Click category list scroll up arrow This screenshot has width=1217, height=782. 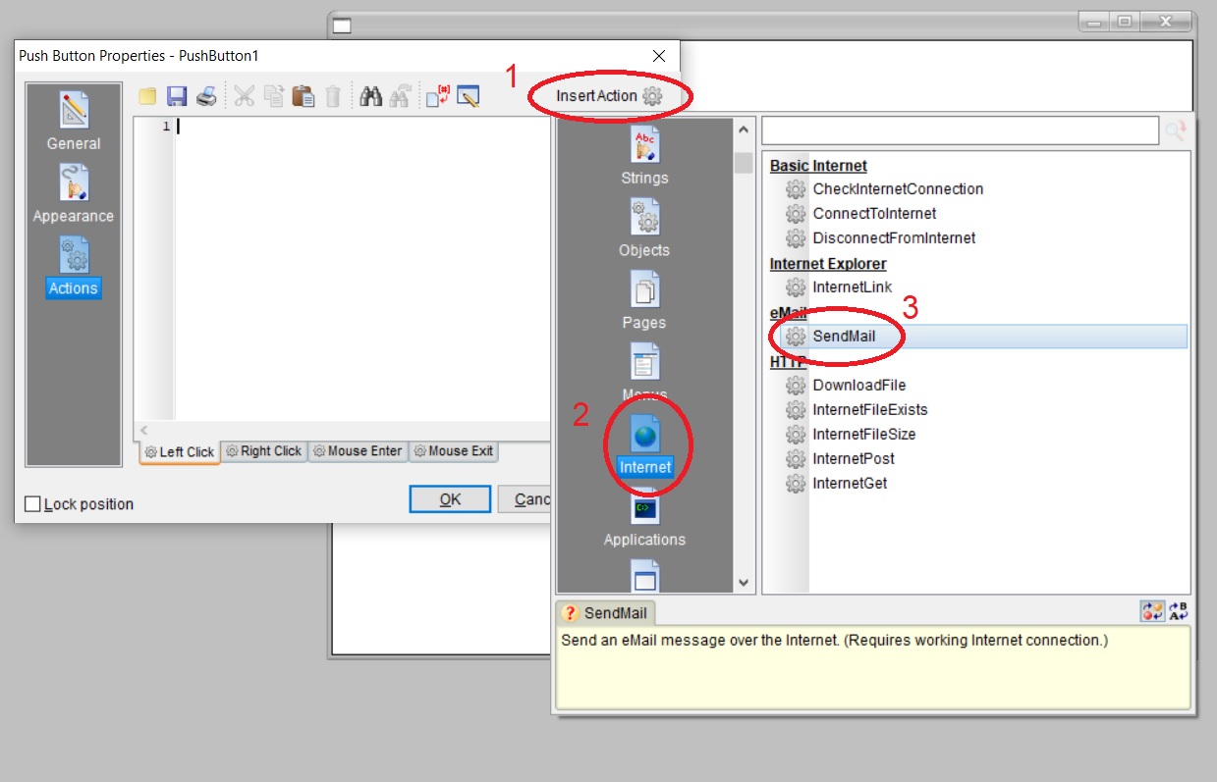click(x=743, y=130)
